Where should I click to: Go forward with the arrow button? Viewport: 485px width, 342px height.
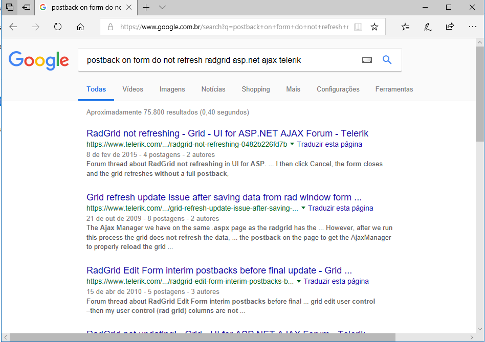tap(35, 27)
